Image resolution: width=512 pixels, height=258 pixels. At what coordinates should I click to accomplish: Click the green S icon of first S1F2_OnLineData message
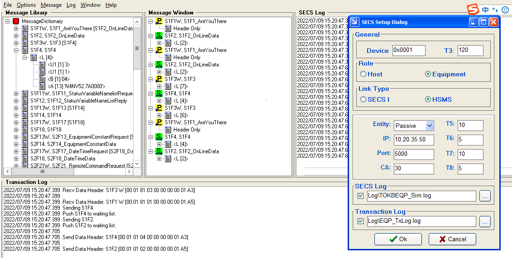point(159,36)
